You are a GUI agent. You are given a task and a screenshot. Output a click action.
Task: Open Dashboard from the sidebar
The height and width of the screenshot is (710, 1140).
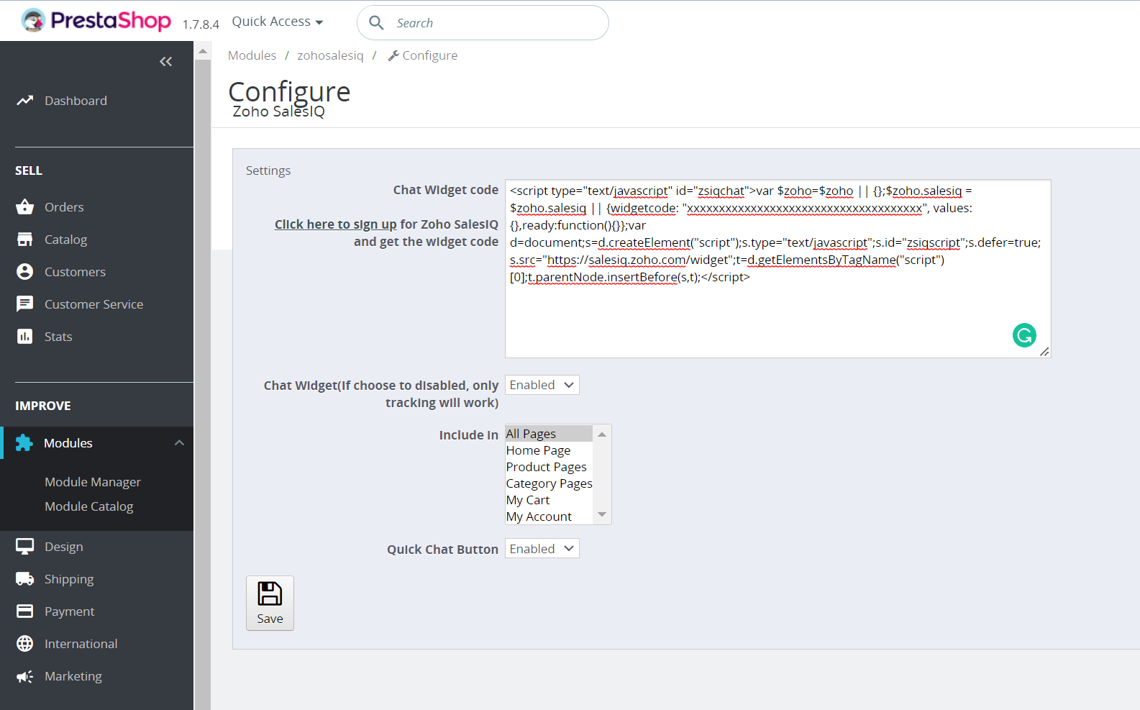click(x=76, y=101)
